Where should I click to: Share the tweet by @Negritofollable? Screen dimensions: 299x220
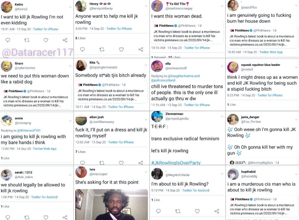pyautogui.click(x=217, y=211)
